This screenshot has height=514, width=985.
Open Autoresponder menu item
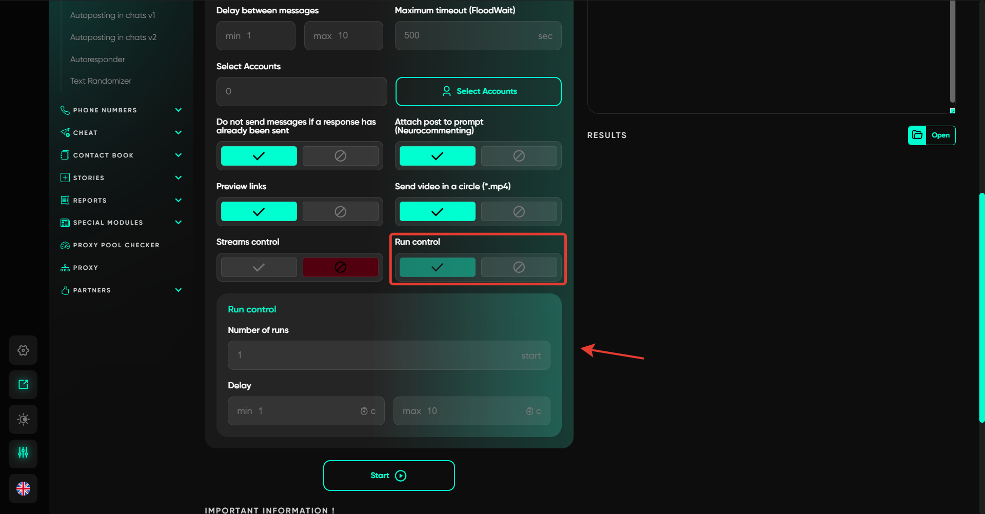tap(97, 60)
